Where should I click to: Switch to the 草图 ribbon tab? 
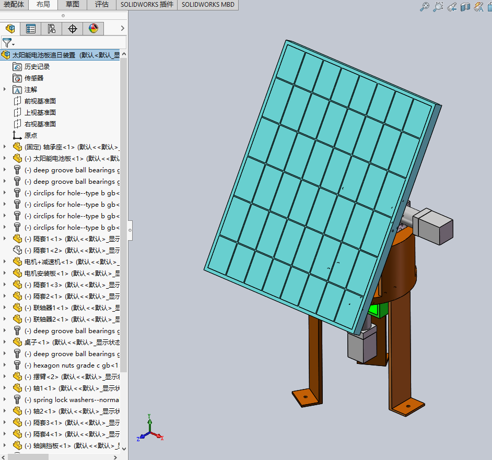tap(73, 5)
